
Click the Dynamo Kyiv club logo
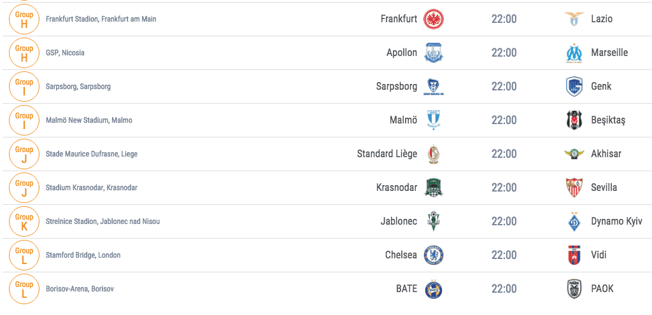(574, 221)
